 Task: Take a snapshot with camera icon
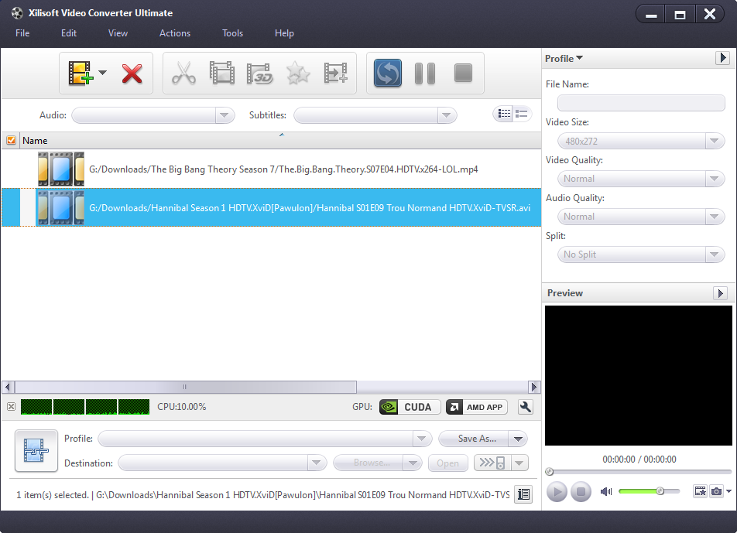pyautogui.click(x=716, y=491)
